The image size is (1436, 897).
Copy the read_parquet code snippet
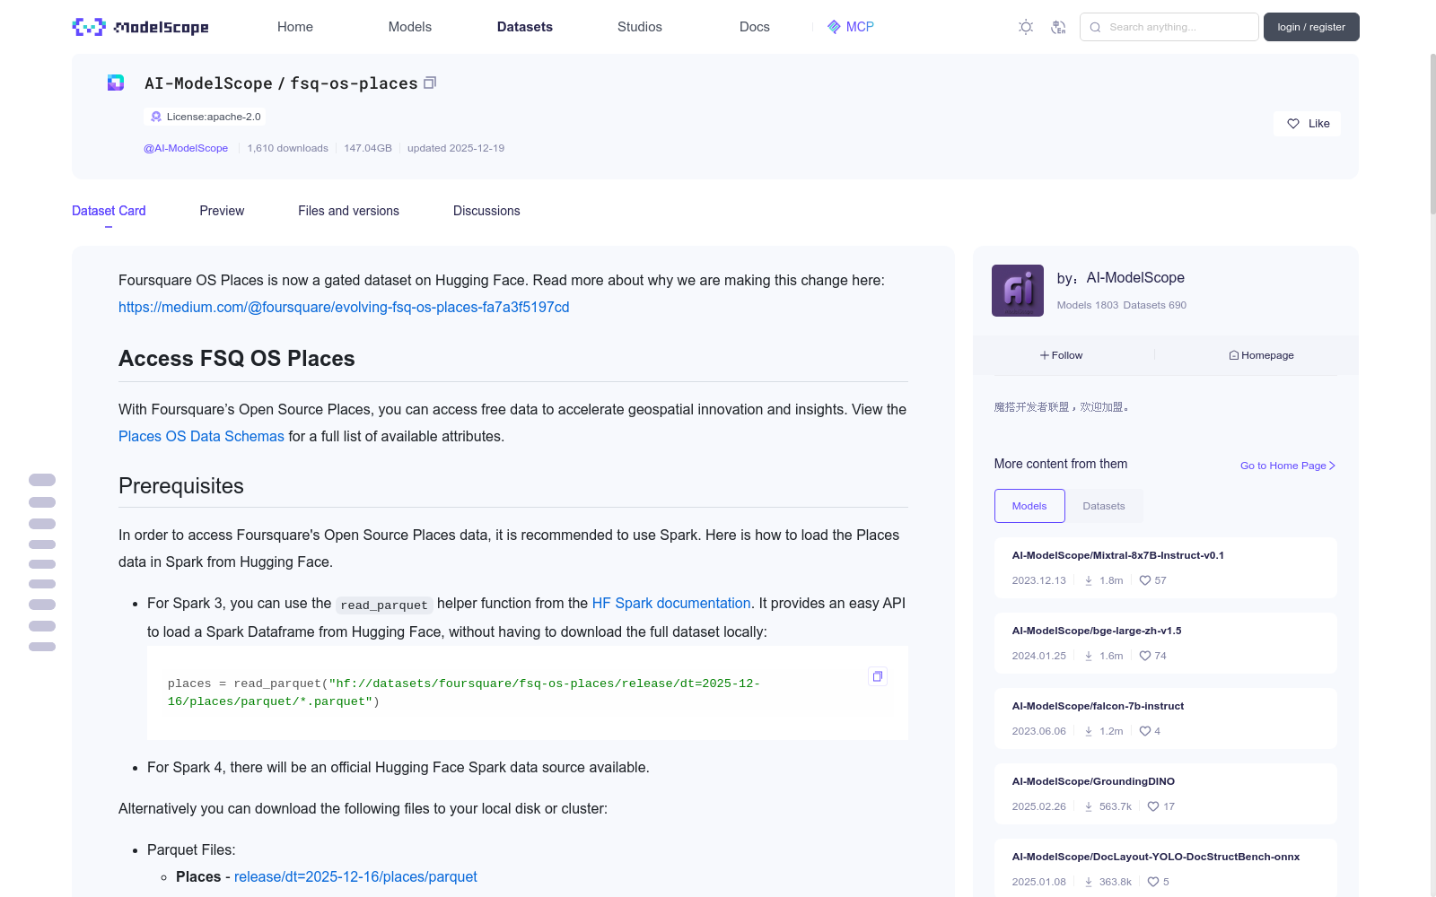point(878,676)
